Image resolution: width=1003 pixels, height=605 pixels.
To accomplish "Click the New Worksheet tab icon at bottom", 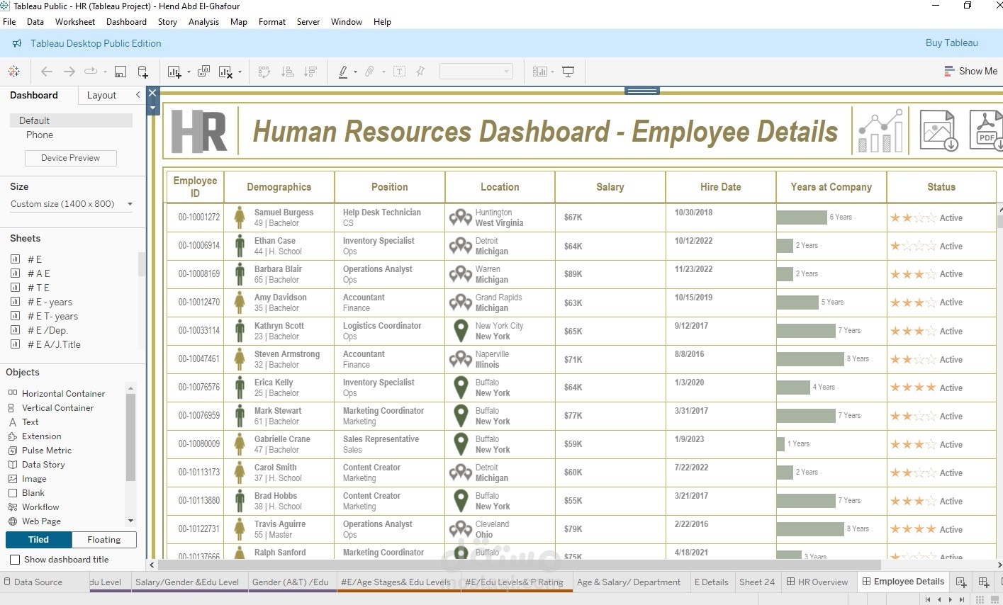I will [961, 582].
